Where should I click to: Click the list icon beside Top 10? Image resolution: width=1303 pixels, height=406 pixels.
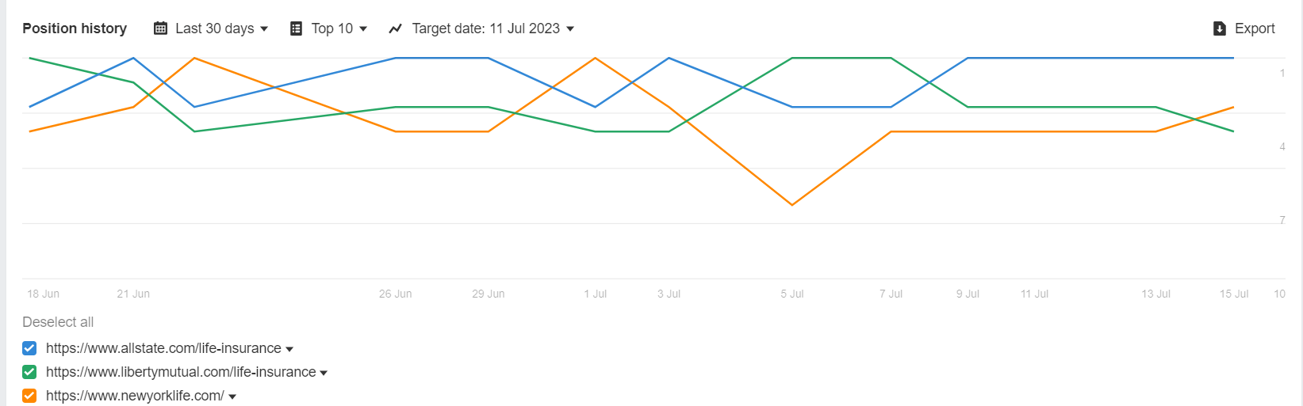(296, 28)
